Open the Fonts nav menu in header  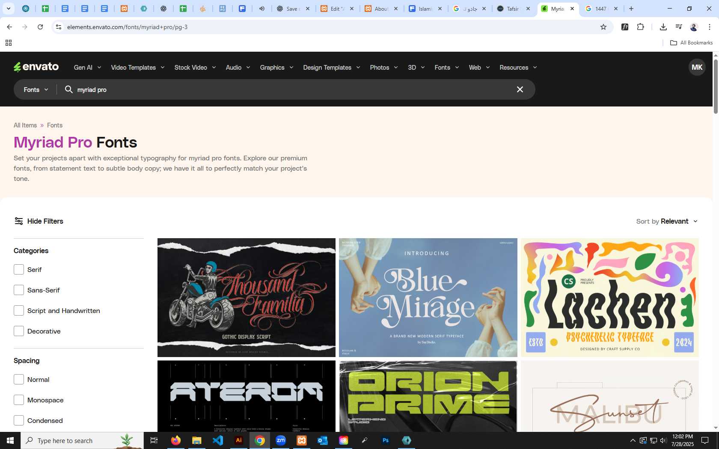point(447,68)
